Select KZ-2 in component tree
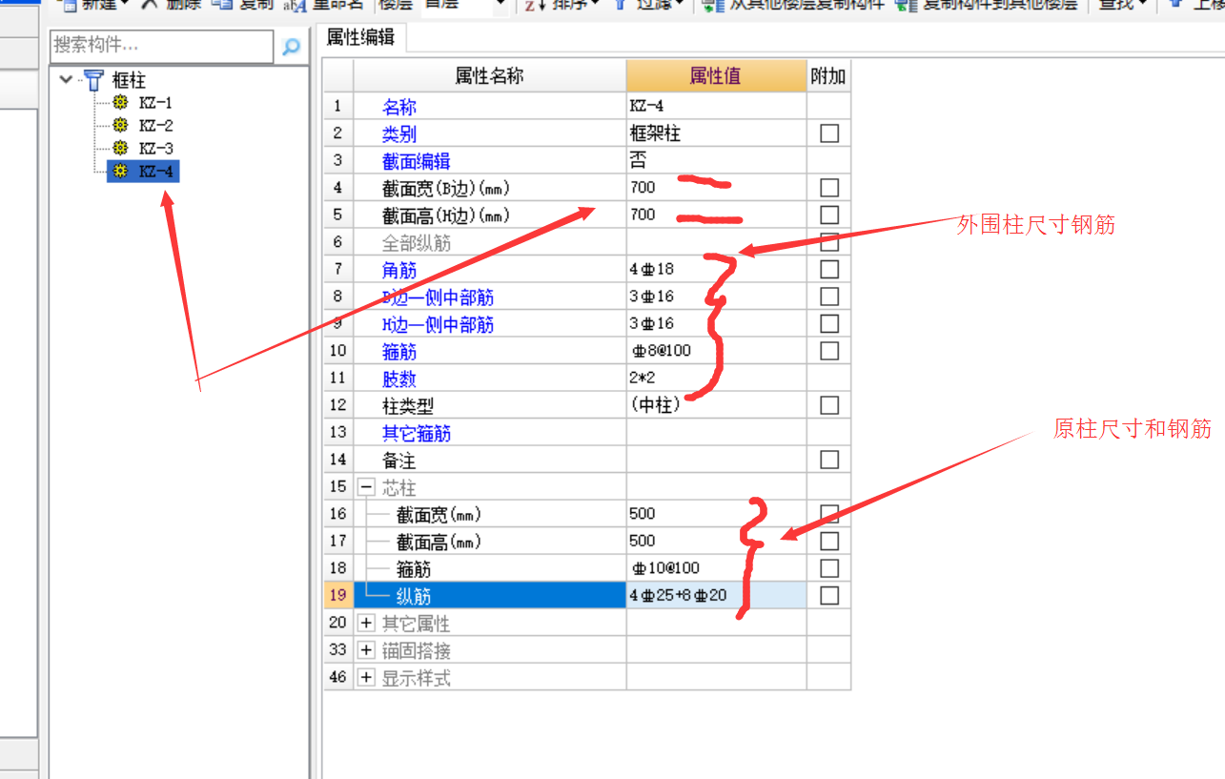 pos(155,126)
